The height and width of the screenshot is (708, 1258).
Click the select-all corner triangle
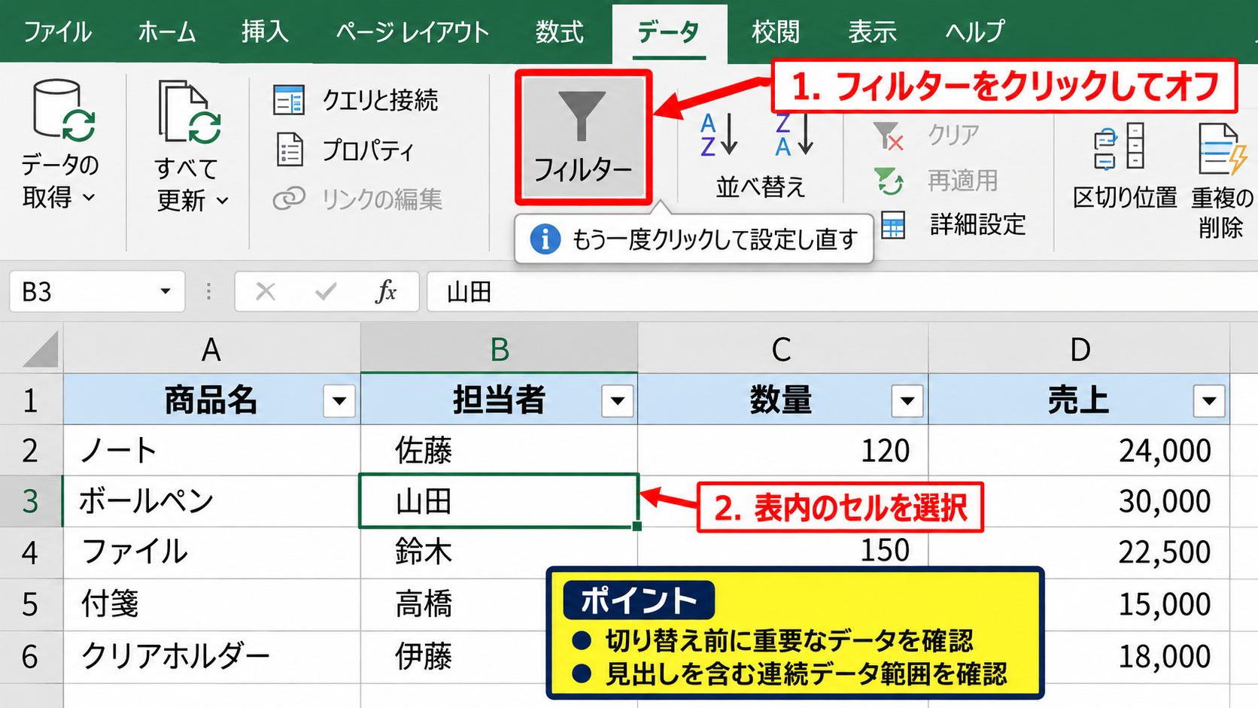(x=41, y=350)
